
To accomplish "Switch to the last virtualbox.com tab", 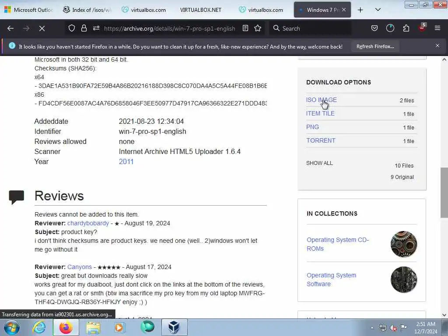I will point(261,10).
